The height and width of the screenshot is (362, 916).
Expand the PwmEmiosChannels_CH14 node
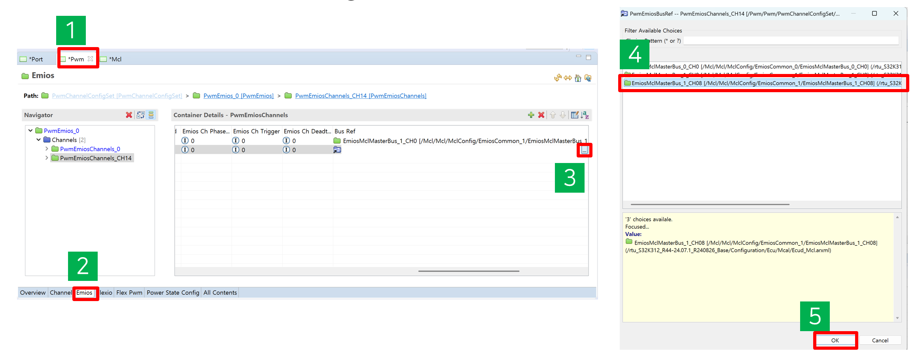47,158
